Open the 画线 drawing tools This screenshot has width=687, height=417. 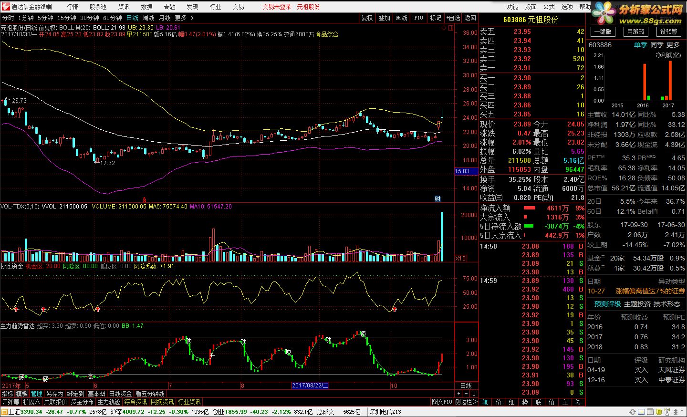[401, 18]
